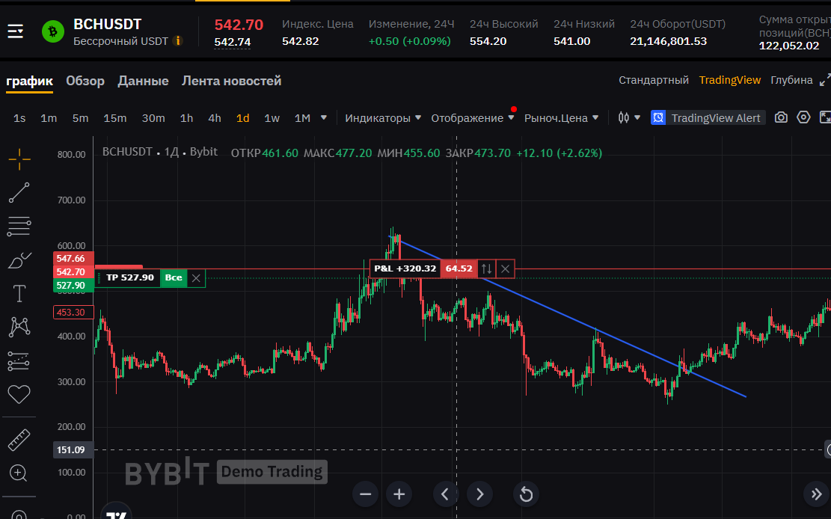
Task: Select the 1w timeframe
Action: (x=272, y=117)
